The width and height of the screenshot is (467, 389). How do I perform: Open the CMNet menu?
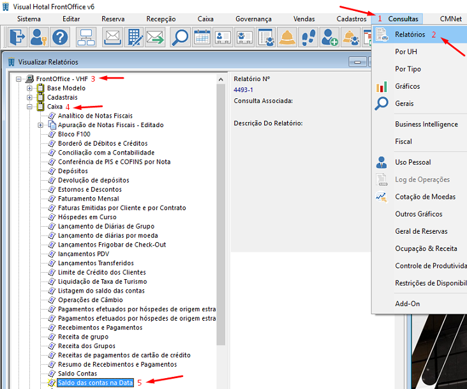click(x=451, y=19)
